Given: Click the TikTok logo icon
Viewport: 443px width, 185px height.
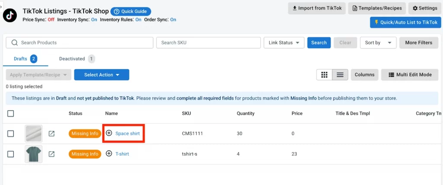Looking at the screenshot, I should pos(10,15).
